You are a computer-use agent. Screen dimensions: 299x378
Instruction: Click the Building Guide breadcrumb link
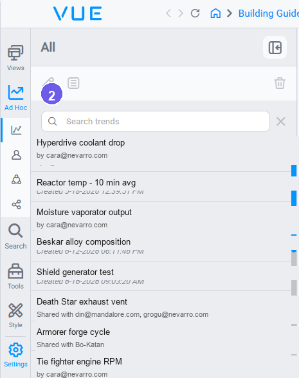point(269,14)
